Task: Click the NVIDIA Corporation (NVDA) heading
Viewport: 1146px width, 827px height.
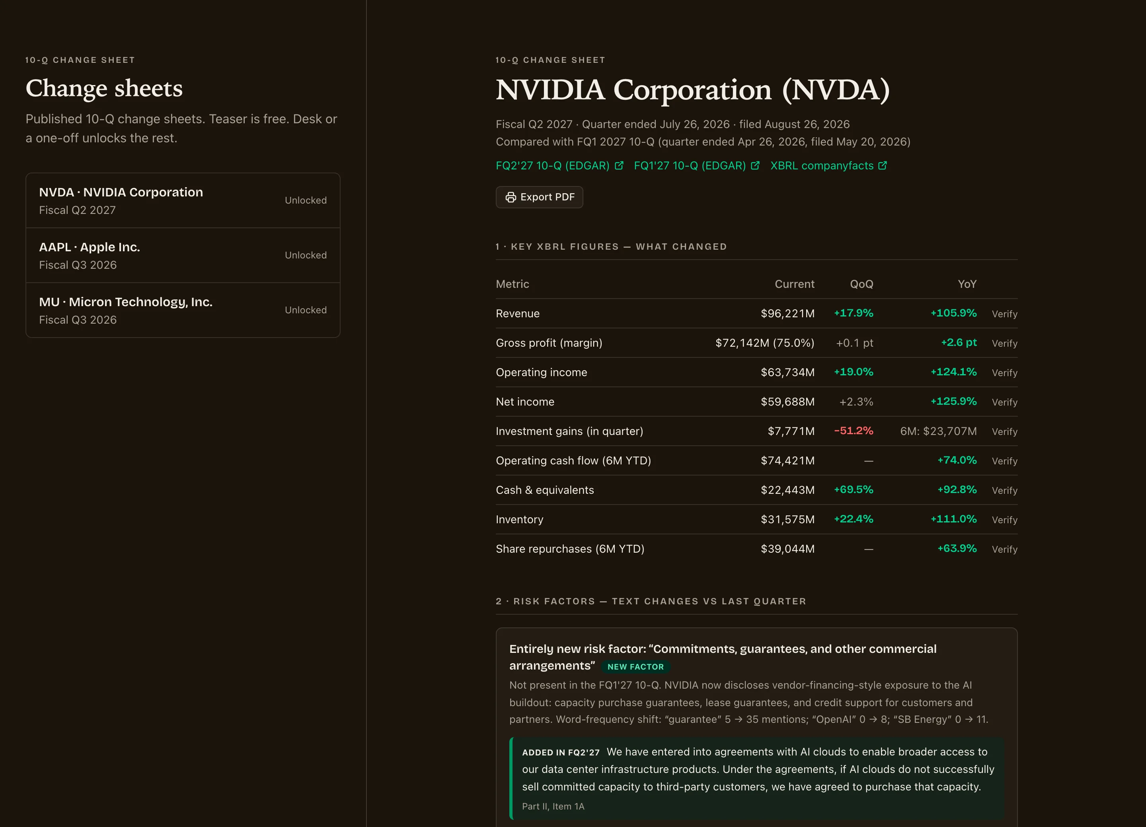Action: click(693, 90)
